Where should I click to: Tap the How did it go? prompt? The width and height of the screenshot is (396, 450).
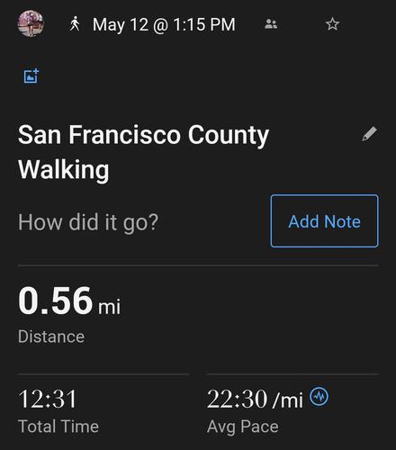[x=88, y=222]
